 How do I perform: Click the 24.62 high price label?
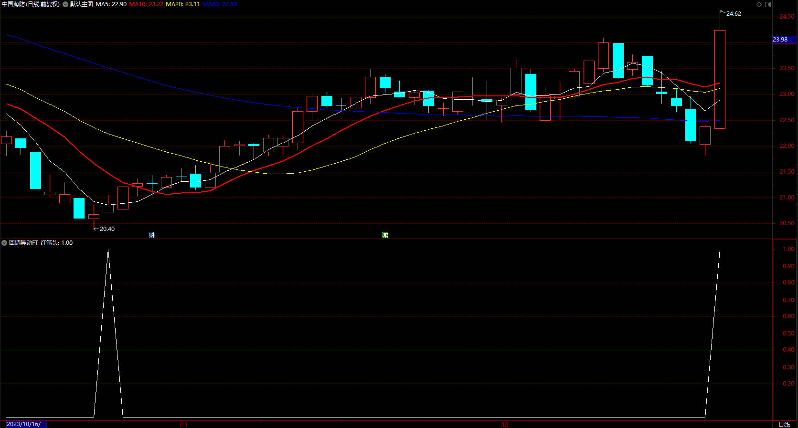[x=734, y=14]
